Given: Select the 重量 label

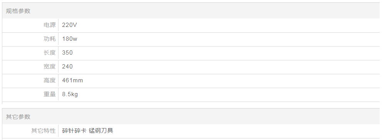Looking at the screenshot, I should tap(50, 94).
